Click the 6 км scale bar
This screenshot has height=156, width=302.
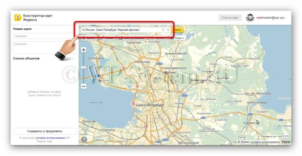click(273, 136)
